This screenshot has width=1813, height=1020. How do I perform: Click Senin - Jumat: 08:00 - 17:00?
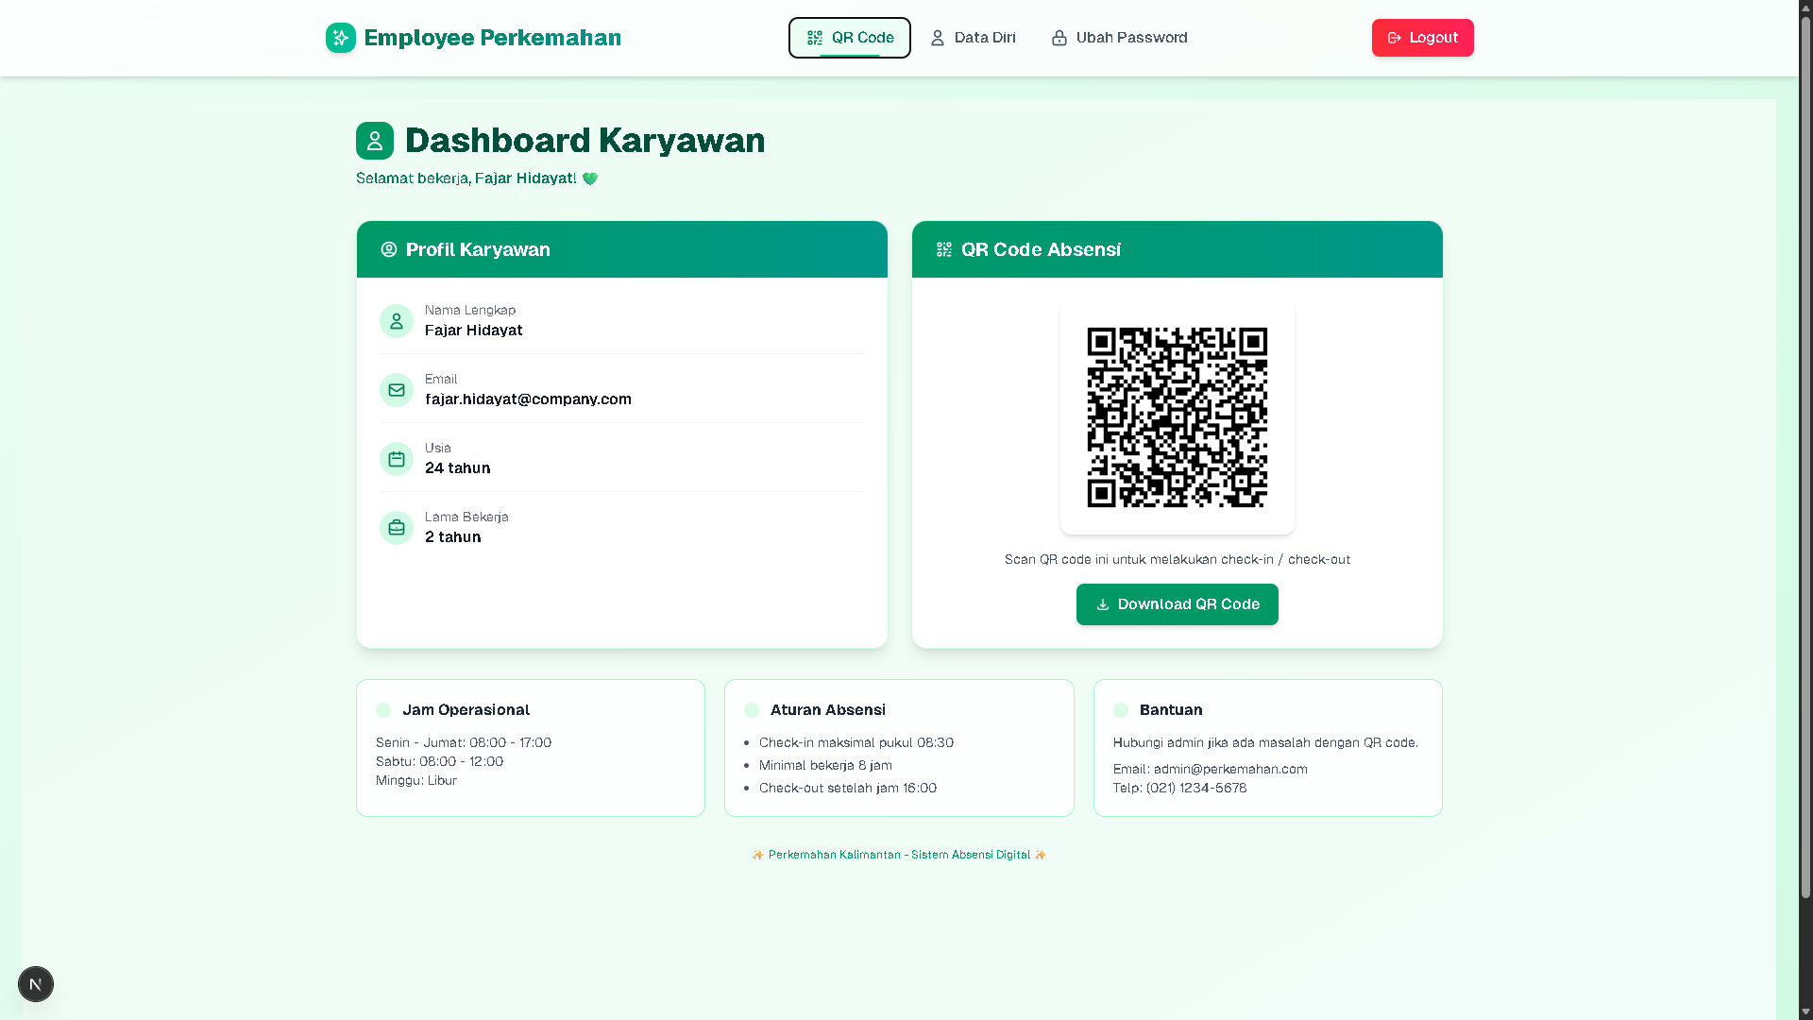coord(464,742)
